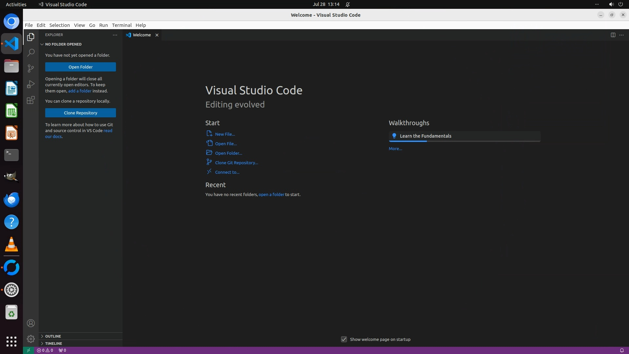Click the Clone Repository button

tap(80, 113)
